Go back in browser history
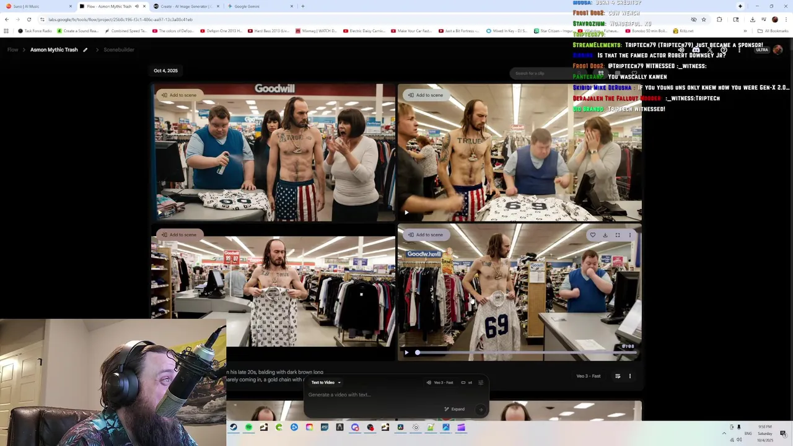The image size is (793, 446). [x=7, y=19]
